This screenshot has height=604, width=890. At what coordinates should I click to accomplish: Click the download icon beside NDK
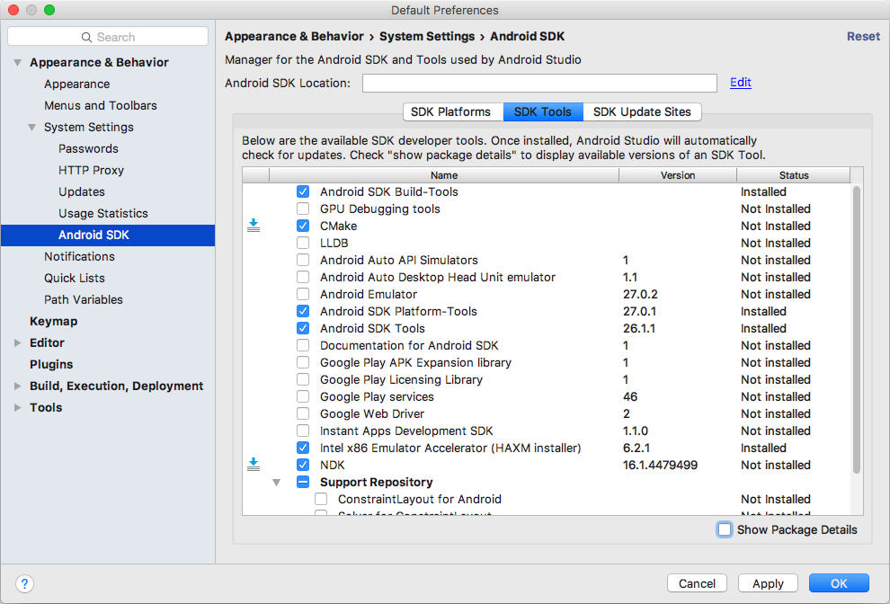[254, 465]
